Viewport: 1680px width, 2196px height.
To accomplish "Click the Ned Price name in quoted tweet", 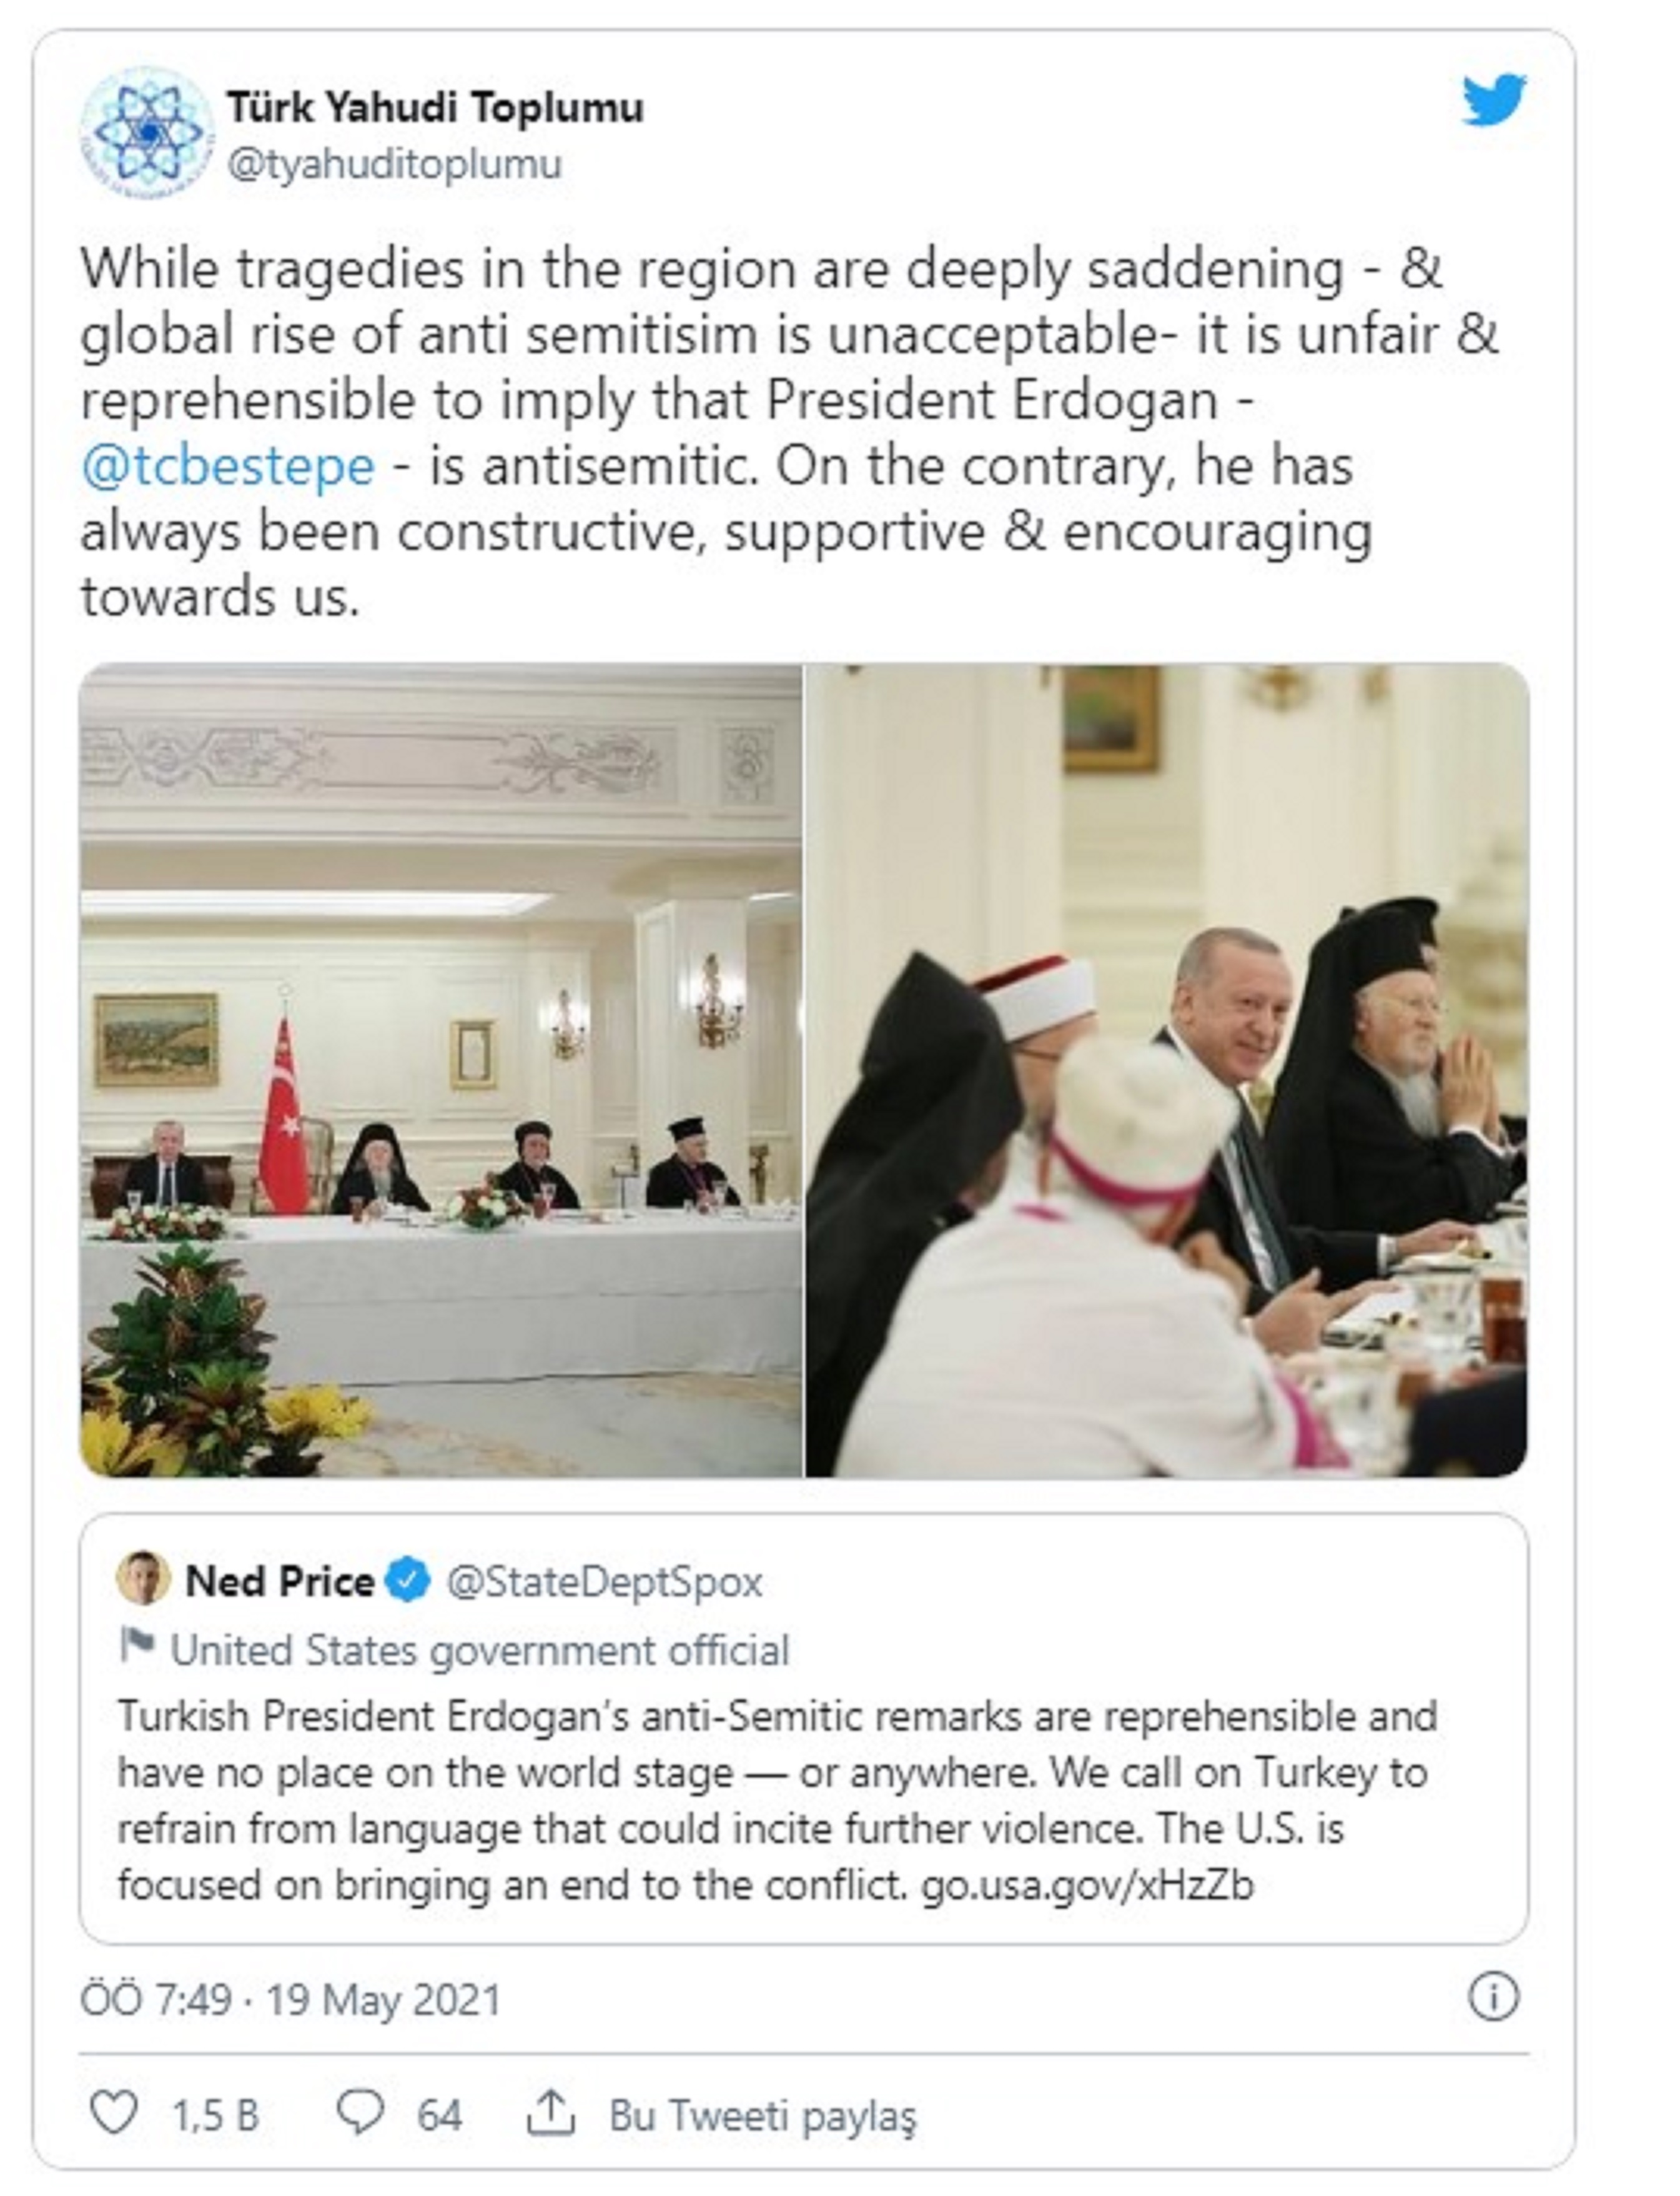I will point(280,1582).
